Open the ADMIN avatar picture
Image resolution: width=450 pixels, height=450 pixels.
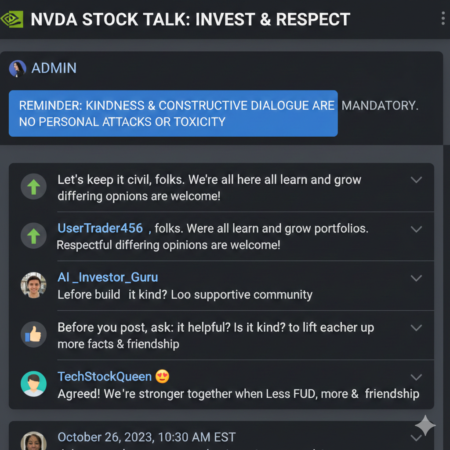[17, 68]
